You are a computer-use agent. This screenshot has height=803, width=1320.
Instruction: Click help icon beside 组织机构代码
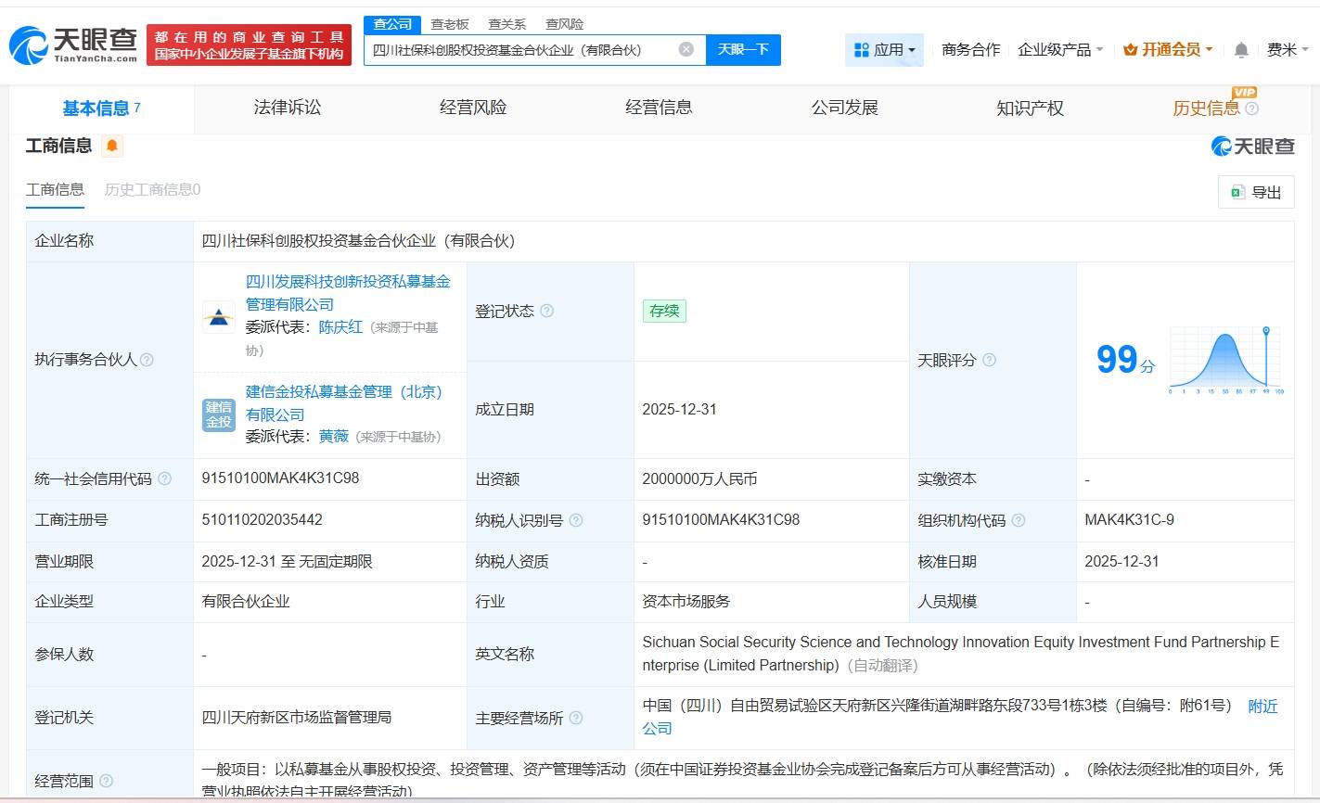[x=1019, y=520]
